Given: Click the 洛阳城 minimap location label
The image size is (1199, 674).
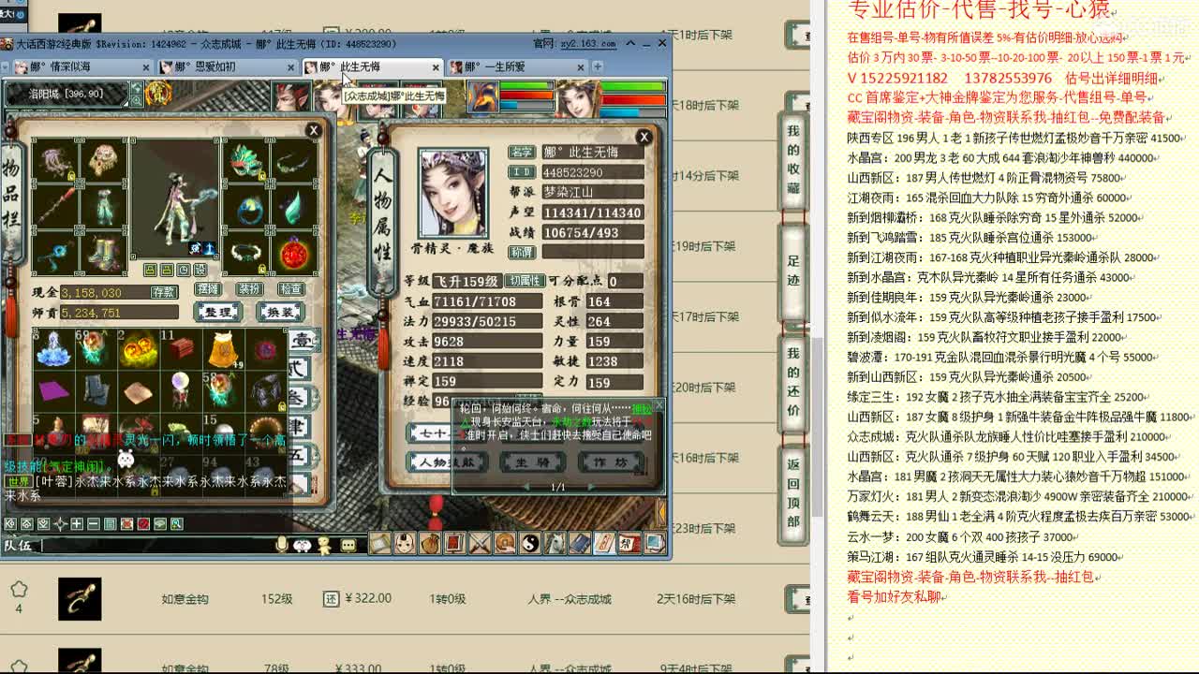Looking at the screenshot, I should [x=66, y=94].
